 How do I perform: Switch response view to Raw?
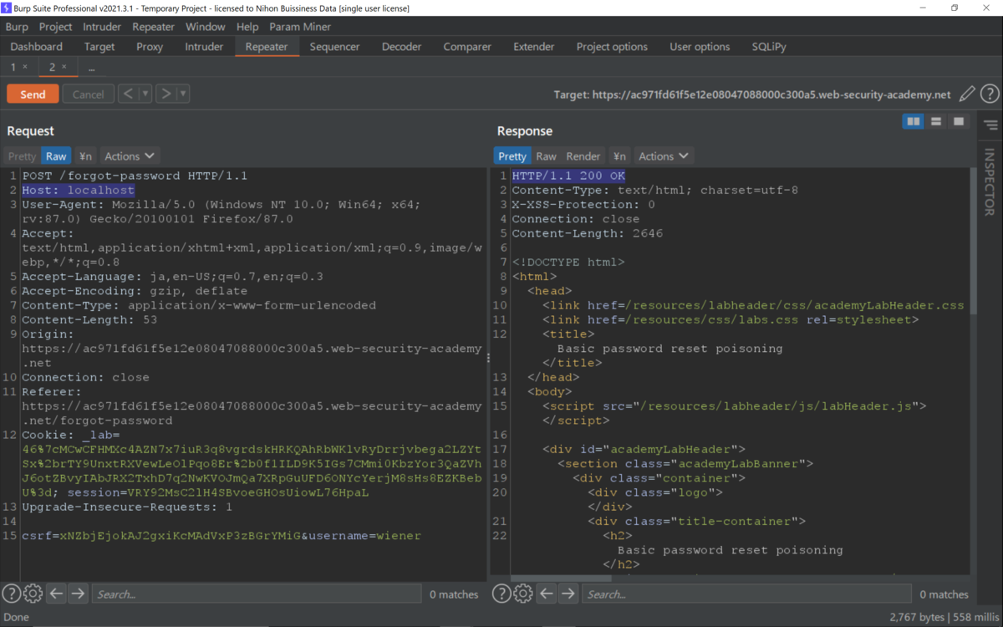(546, 156)
